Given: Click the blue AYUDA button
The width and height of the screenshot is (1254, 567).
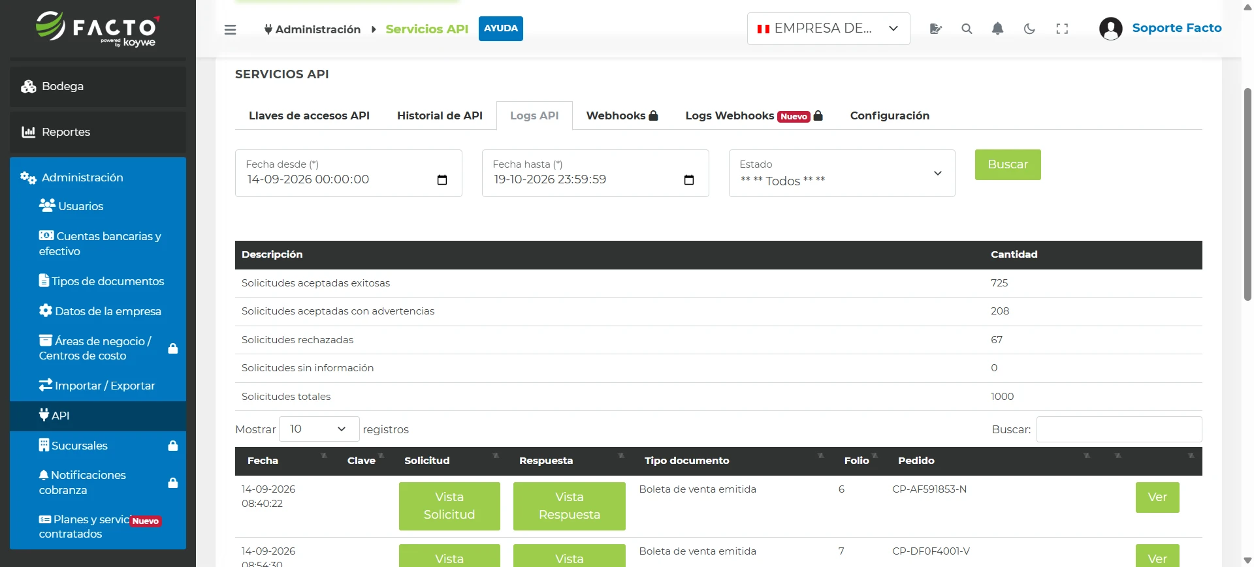Looking at the screenshot, I should (x=501, y=29).
